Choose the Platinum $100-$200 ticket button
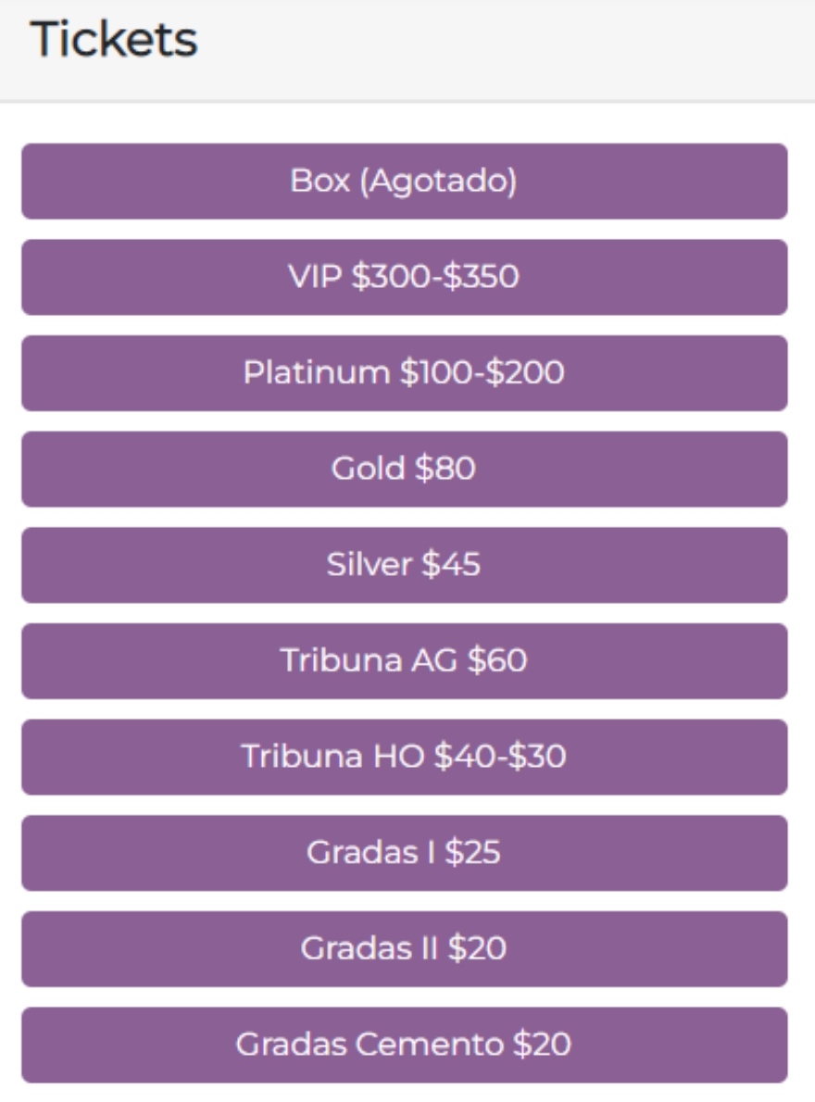Viewport: 815px width, 1102px height. tap(404, 373)
